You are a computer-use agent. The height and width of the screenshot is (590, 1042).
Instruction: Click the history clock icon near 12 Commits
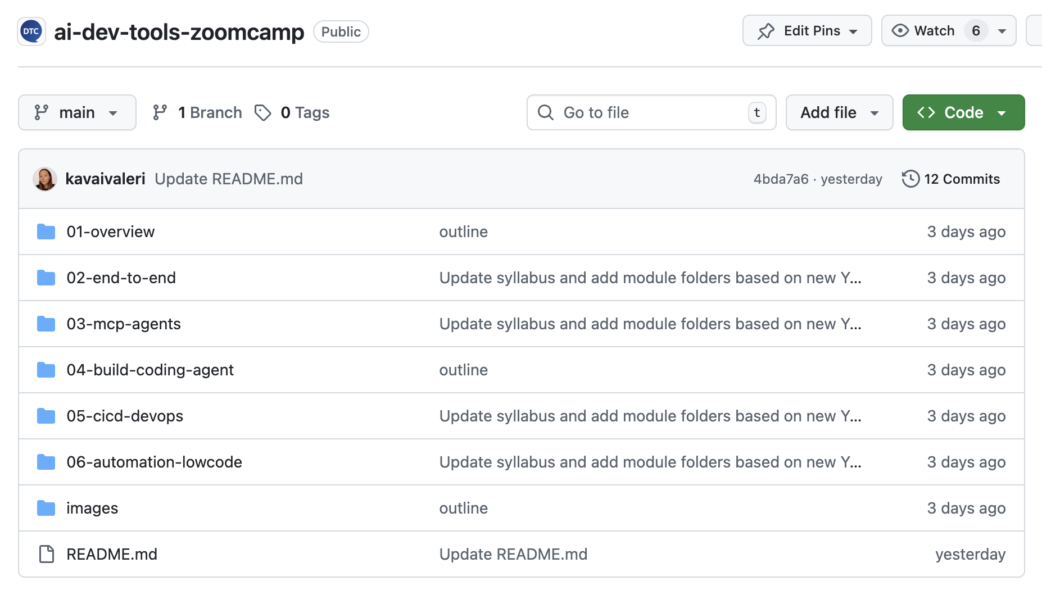coord(910,179)
